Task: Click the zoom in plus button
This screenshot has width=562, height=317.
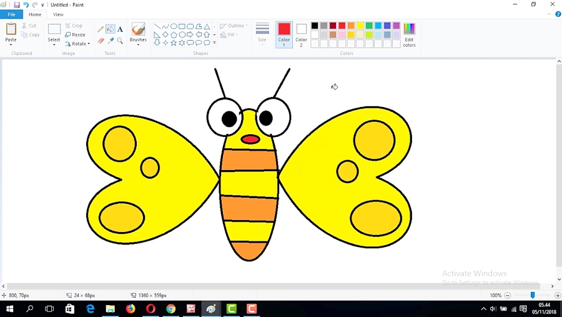Action: (558, 295)
